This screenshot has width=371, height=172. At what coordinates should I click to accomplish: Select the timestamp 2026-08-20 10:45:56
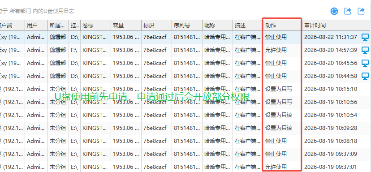331,63
